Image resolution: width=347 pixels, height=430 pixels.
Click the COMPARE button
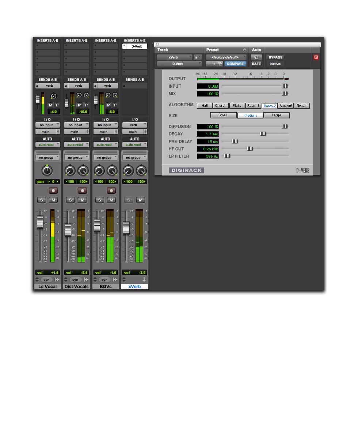[235, 64]
